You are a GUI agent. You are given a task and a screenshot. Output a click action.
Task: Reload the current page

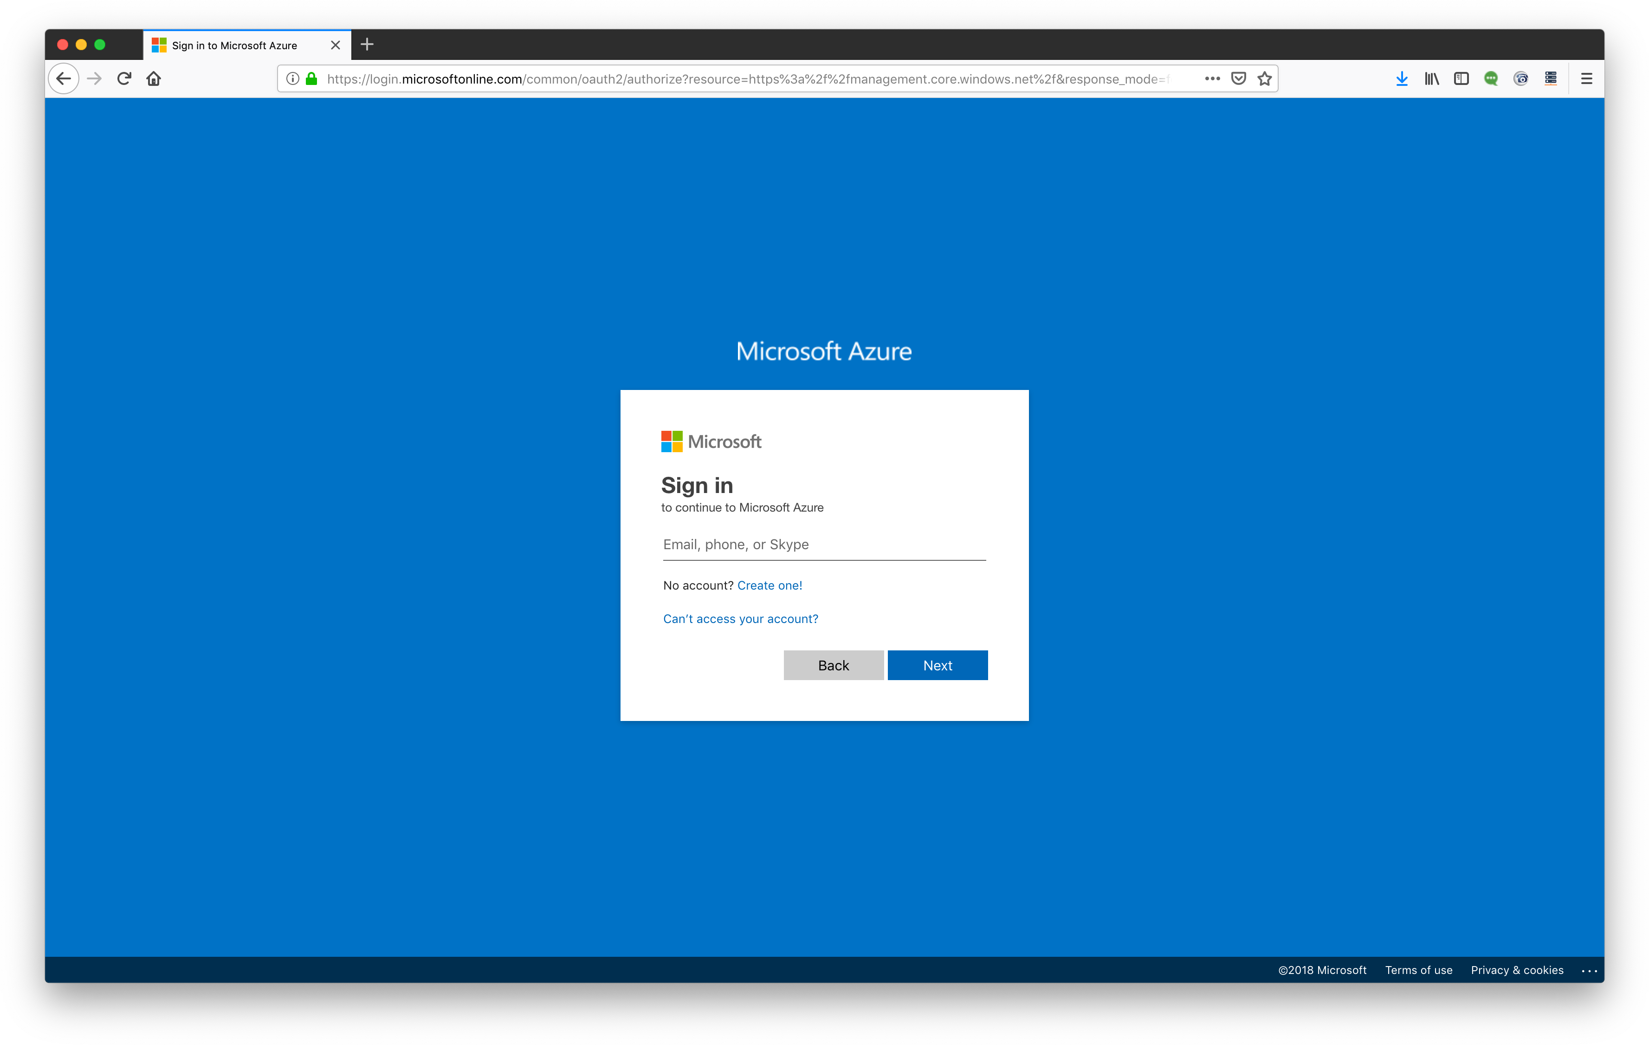click(x=124, y=79)
